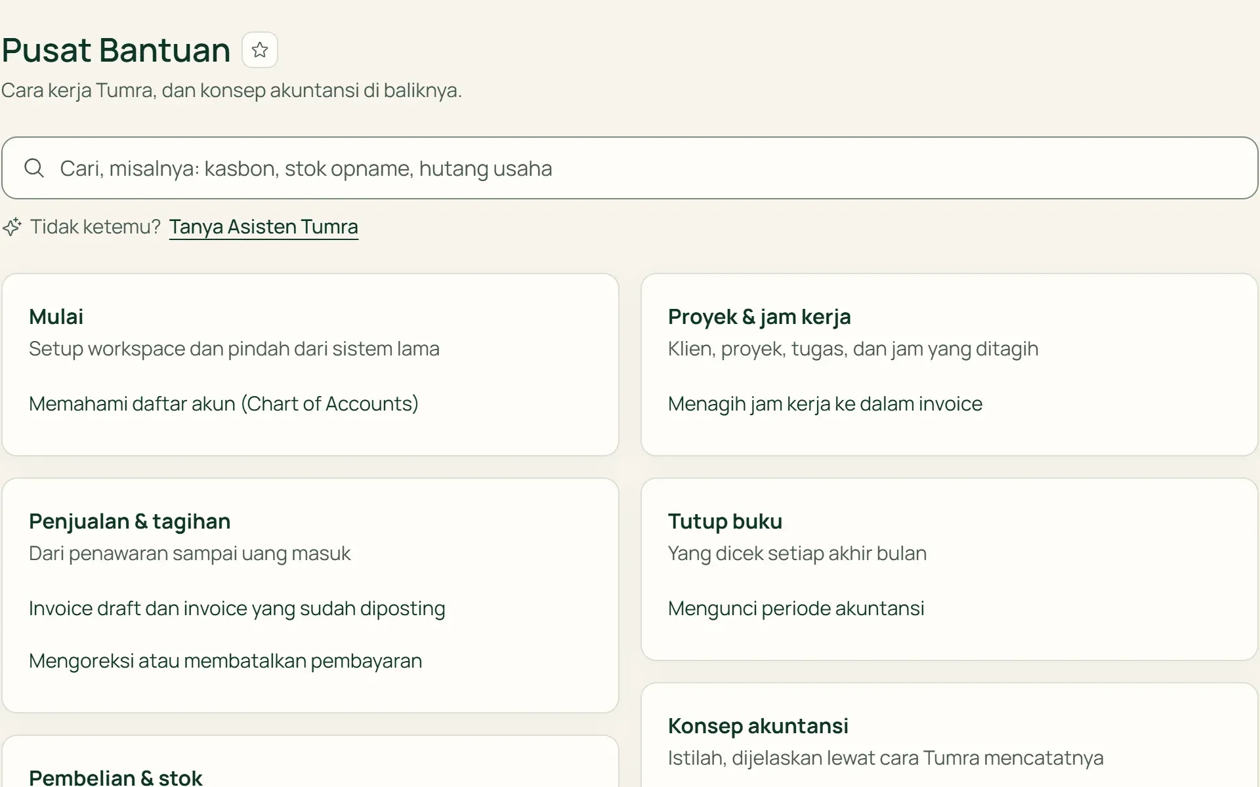Open Tanya Asisten Tumra link
The height and width of the screenshot is (787, 1260).
click(x=264, y=227)
